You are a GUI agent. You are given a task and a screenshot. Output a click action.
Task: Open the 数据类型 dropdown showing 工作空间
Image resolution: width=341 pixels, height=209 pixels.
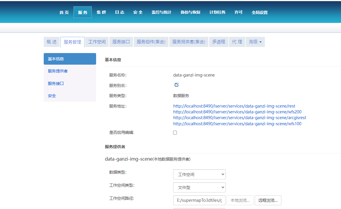199,175
